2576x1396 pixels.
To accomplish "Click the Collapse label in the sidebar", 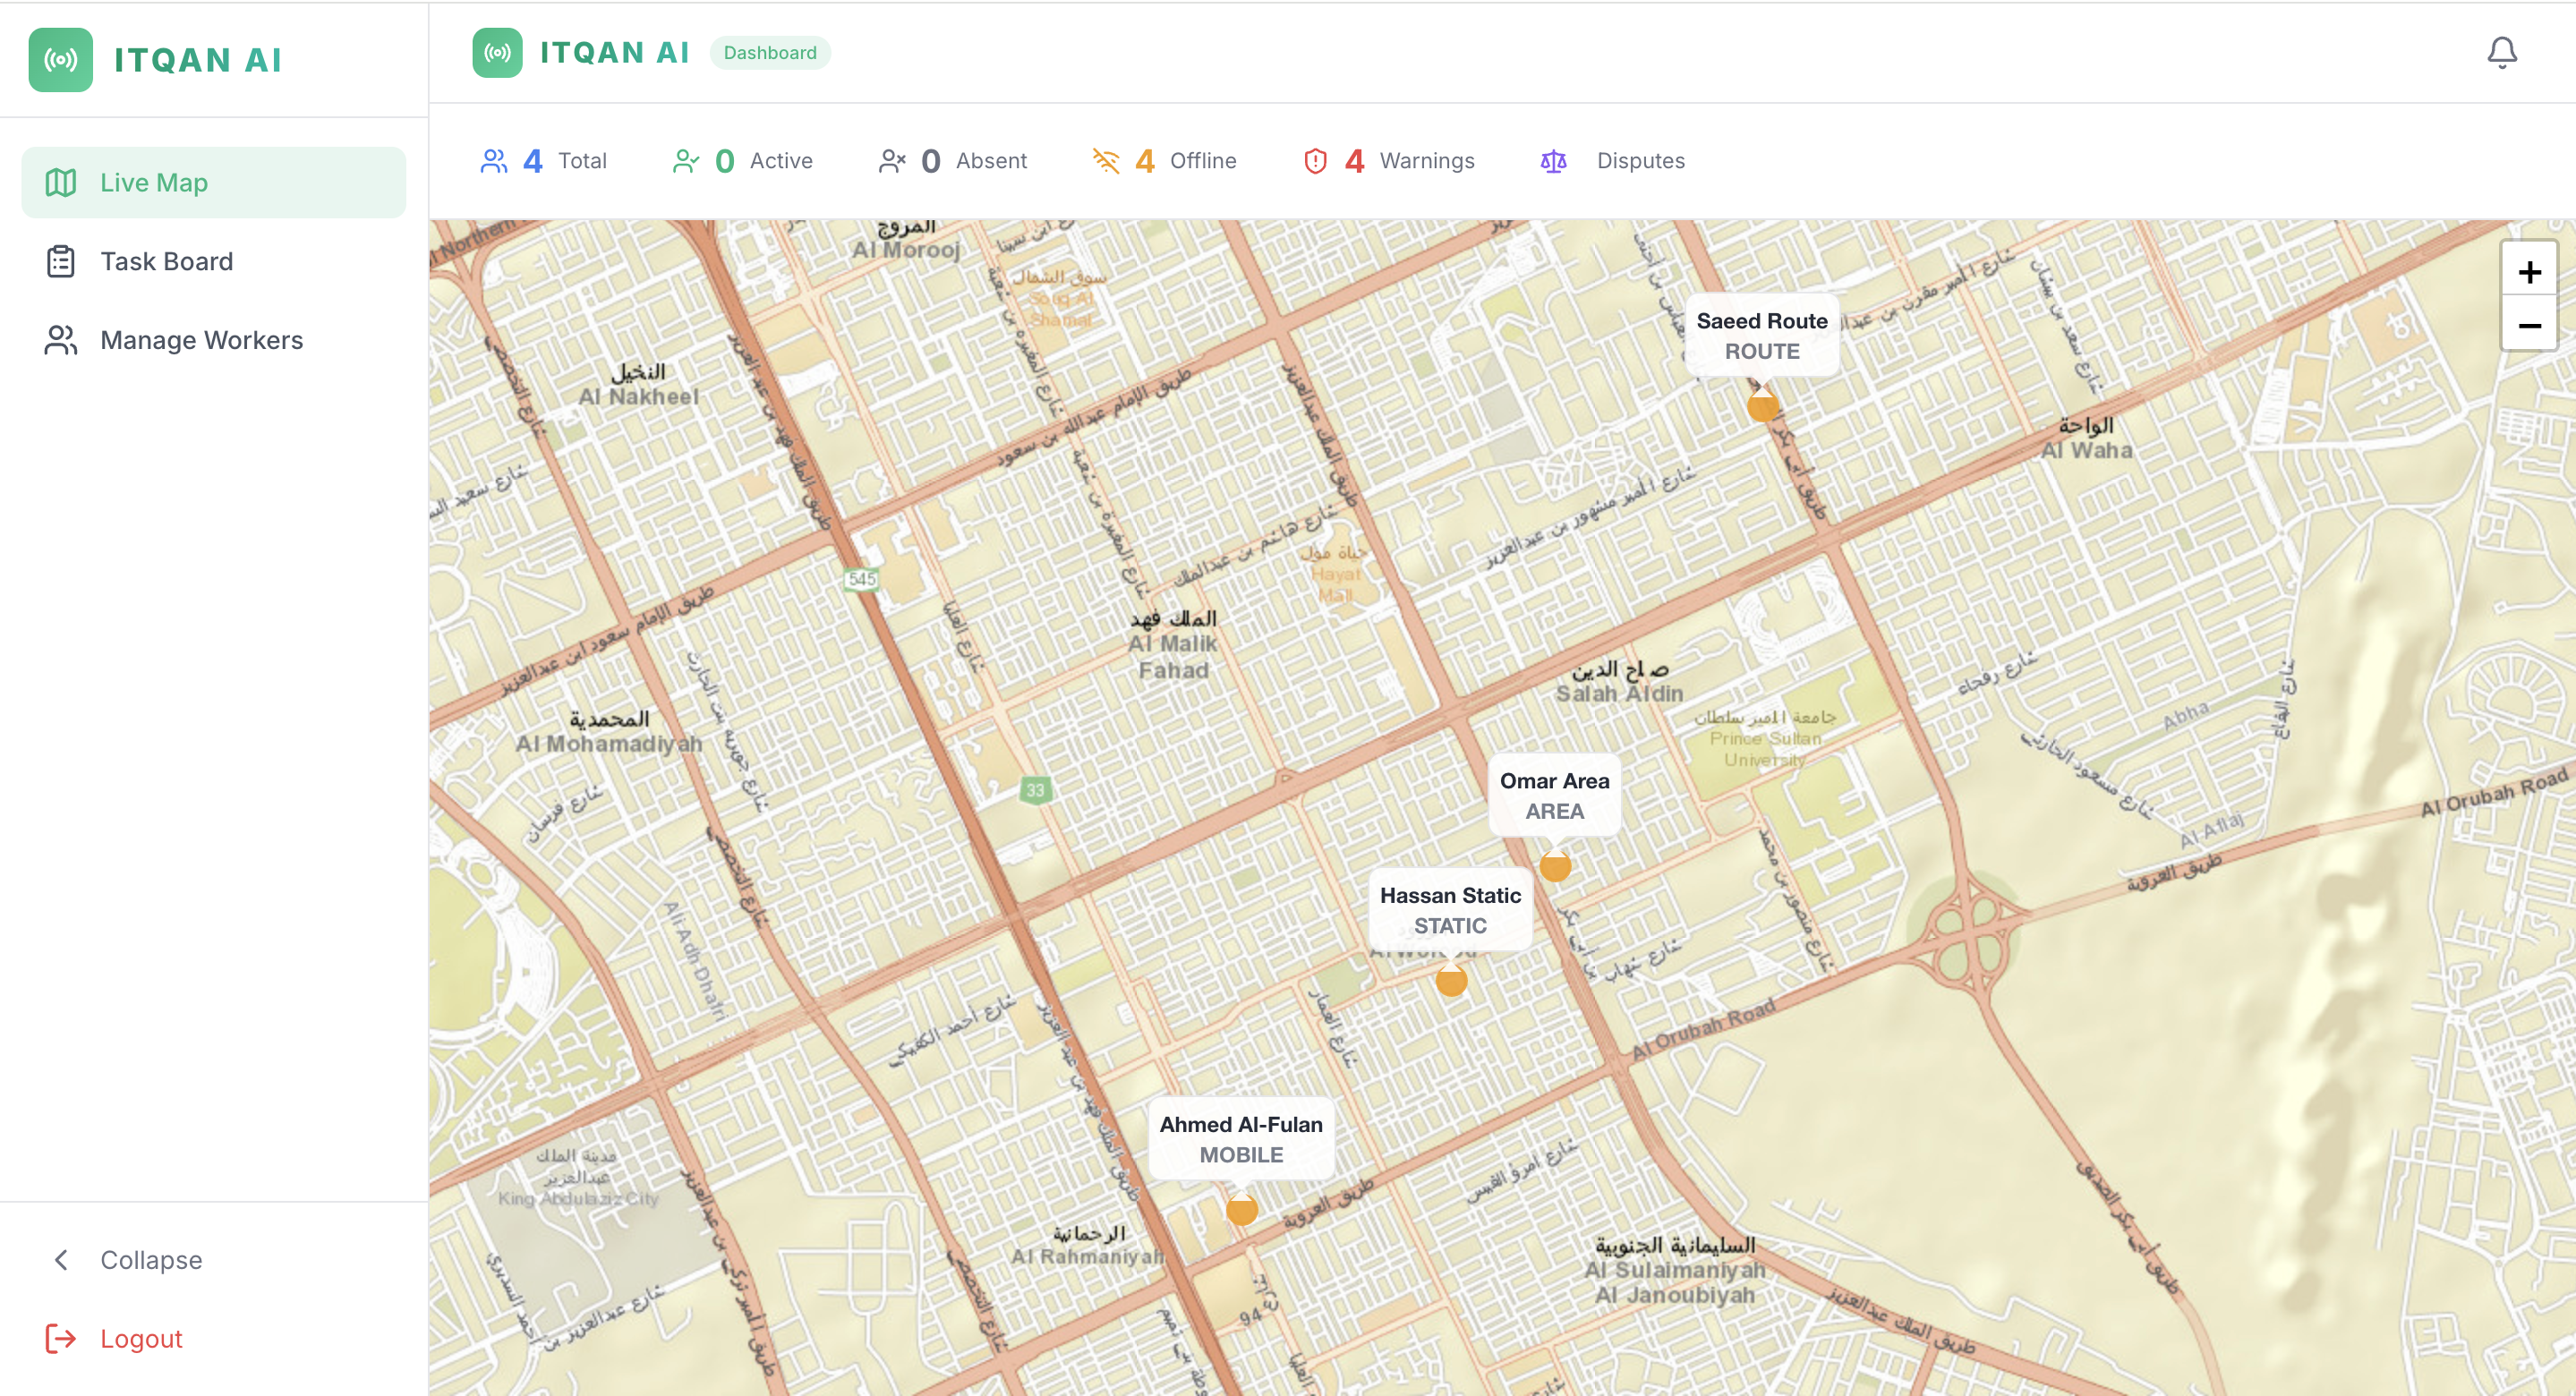I will pyautogui.click(x=151, y=1259).
